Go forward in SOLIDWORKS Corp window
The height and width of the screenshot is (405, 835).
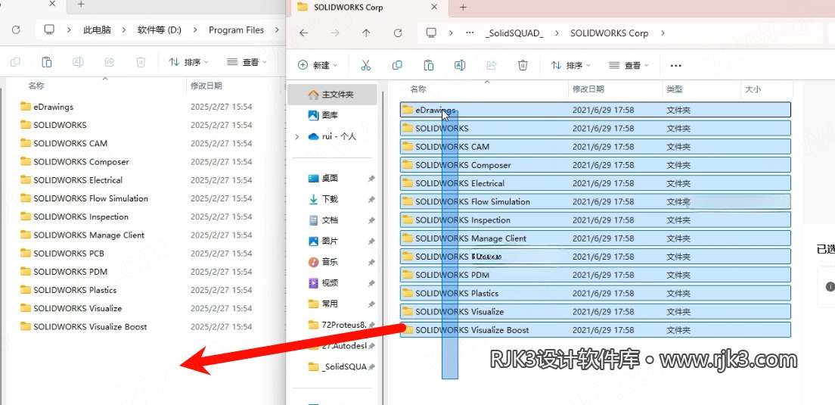[x=335, y=33]
